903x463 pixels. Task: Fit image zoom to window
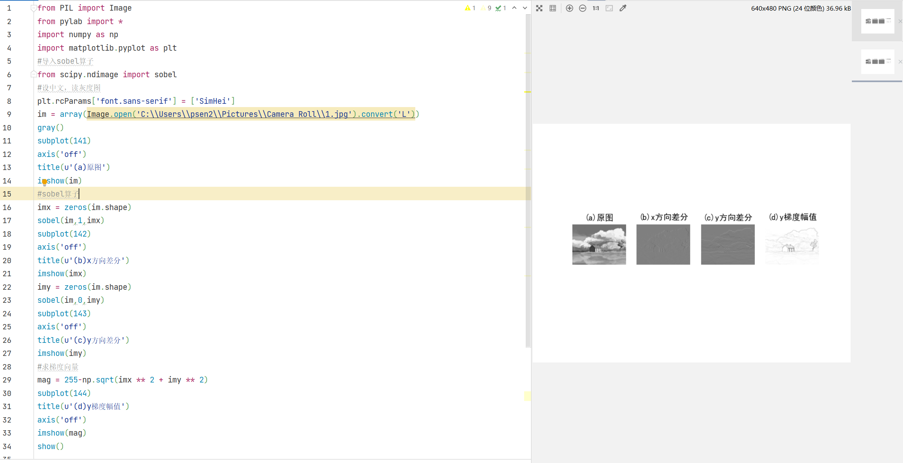(x=609, y=8)
